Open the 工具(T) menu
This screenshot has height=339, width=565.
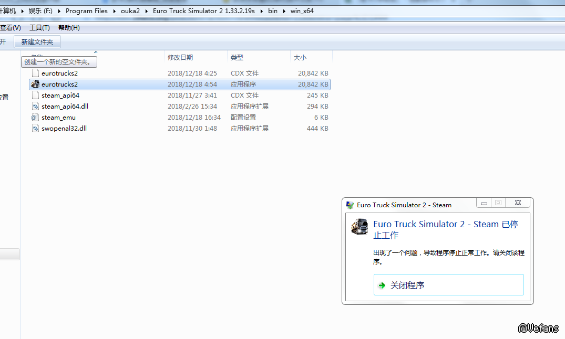(39, 28)
